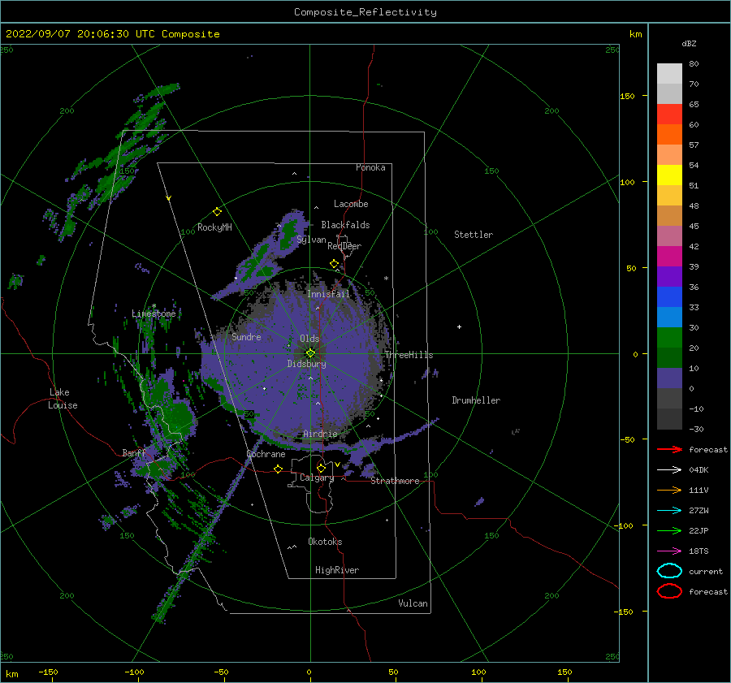
Task: Pick the slate purple 0-10 dBZ swatch
Action: 669,378
